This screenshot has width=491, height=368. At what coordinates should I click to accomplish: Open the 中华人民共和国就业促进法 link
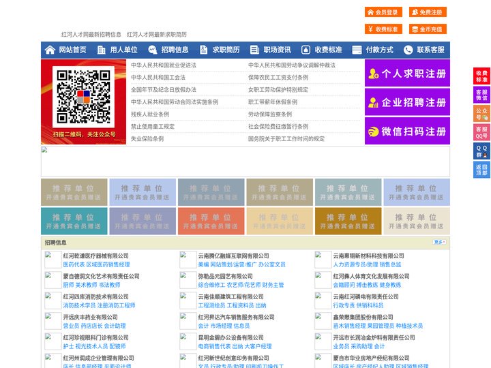[164, 65]
